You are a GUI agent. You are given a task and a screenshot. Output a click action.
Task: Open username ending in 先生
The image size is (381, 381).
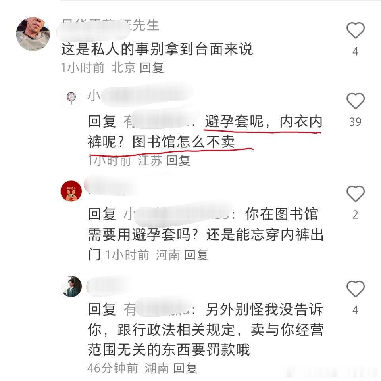[110, 25]
